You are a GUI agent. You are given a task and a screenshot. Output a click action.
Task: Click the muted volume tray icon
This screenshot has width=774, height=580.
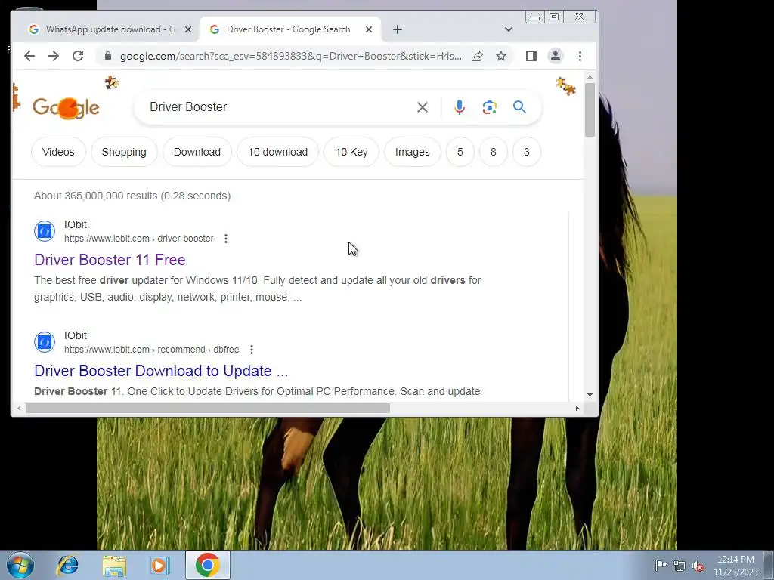coord(698,566)
